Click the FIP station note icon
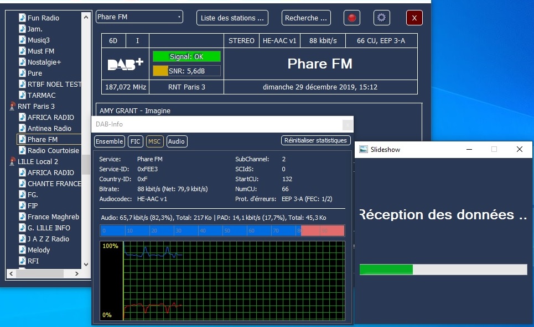 click(x=22, y=205)
